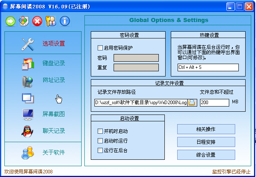Viewport: 256px width, 177px height.
Task: Click the blue info icon
Action: [x=65, y=21]
